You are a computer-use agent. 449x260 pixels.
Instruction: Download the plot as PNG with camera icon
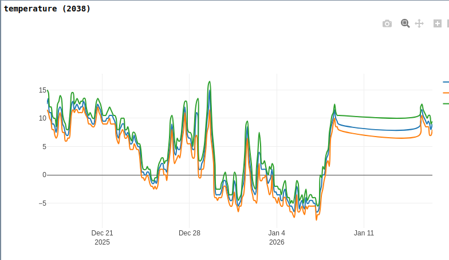click(x=387, y=23)
